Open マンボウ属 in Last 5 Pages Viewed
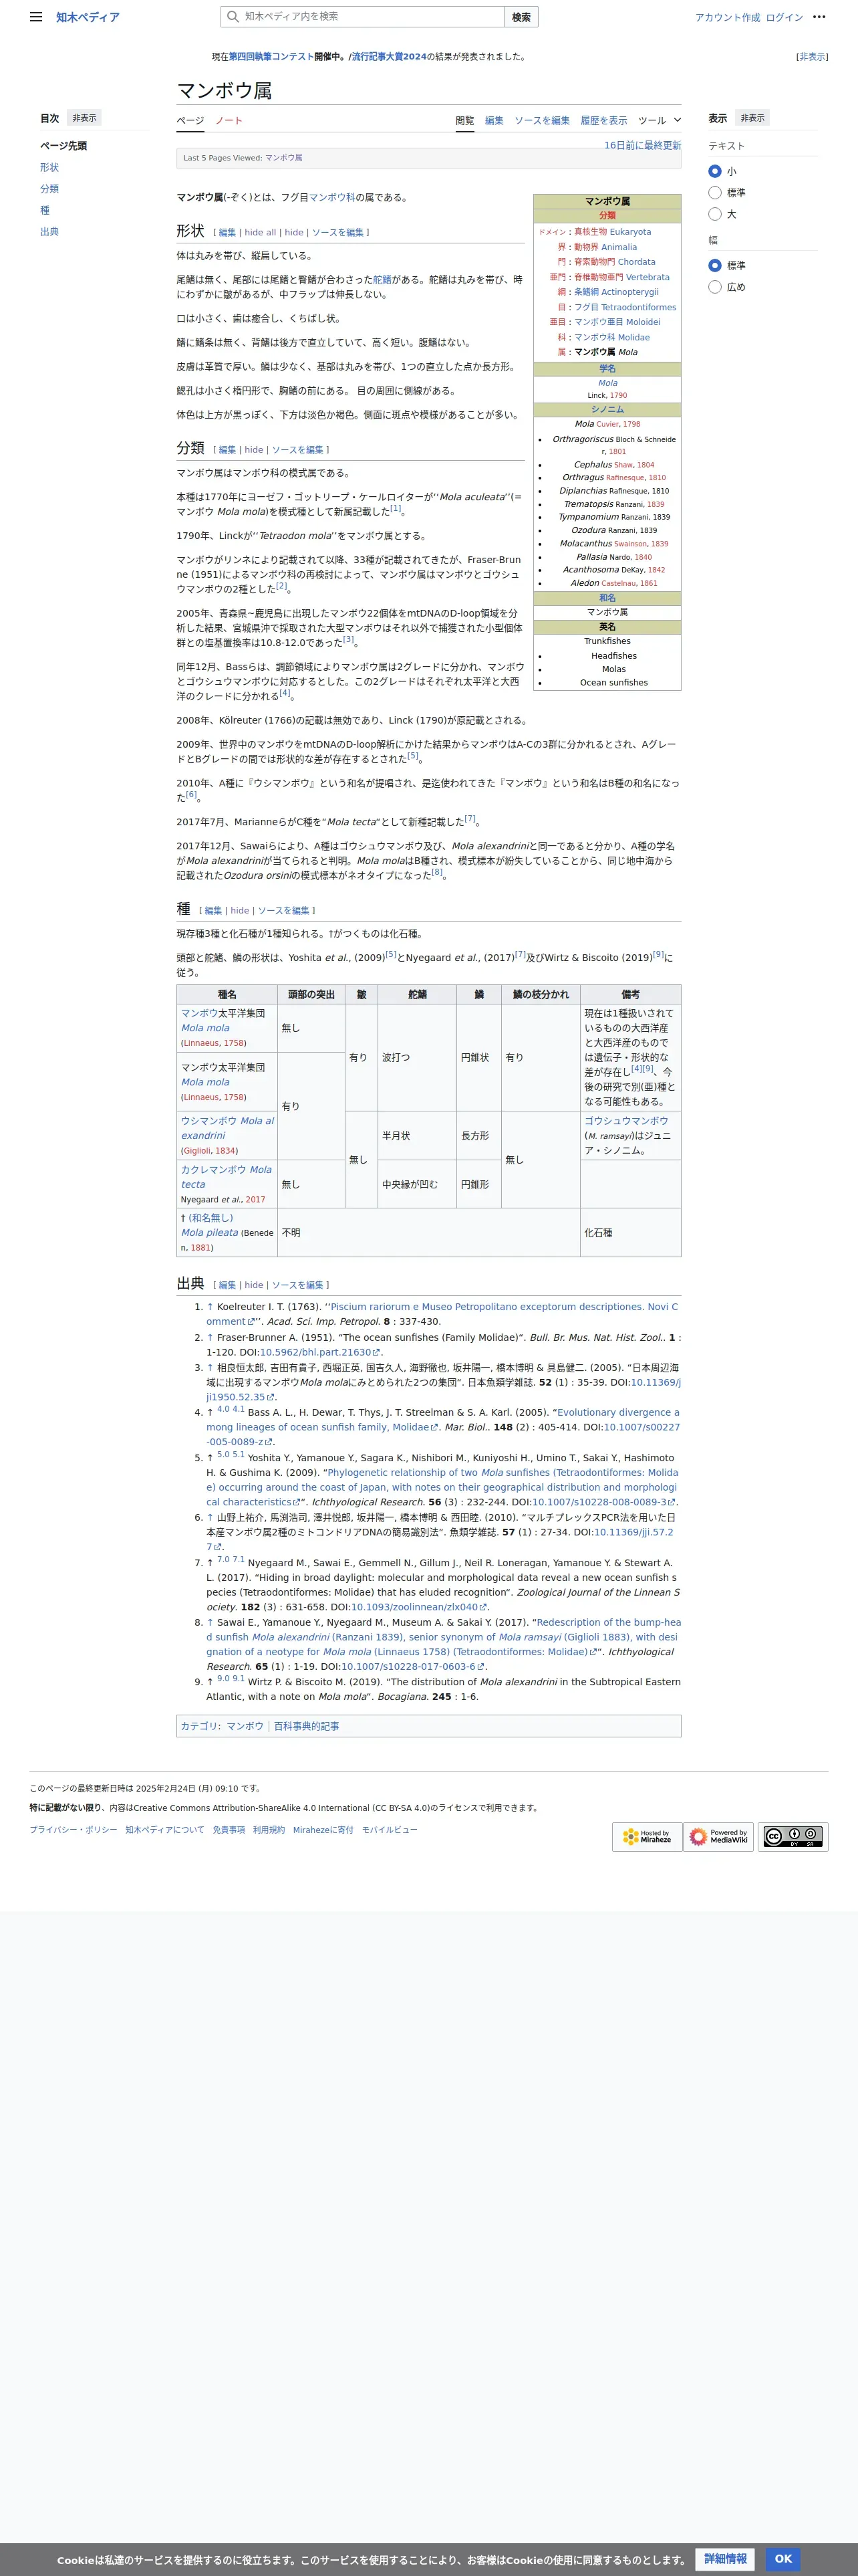Viewport: 858px width, 2576px height. coord(284,158)
